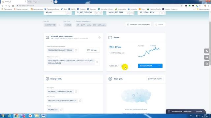Click write to tech support button
Screen dimensions: 211x118
(138, 25)
